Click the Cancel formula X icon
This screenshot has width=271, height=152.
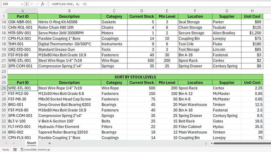[31, 4]
